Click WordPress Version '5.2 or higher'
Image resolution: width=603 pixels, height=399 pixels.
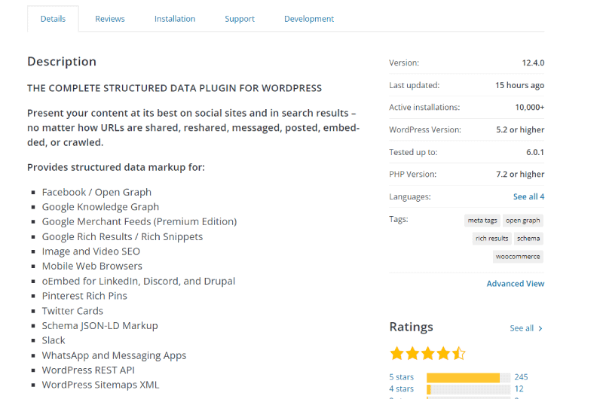click(520, 129)
